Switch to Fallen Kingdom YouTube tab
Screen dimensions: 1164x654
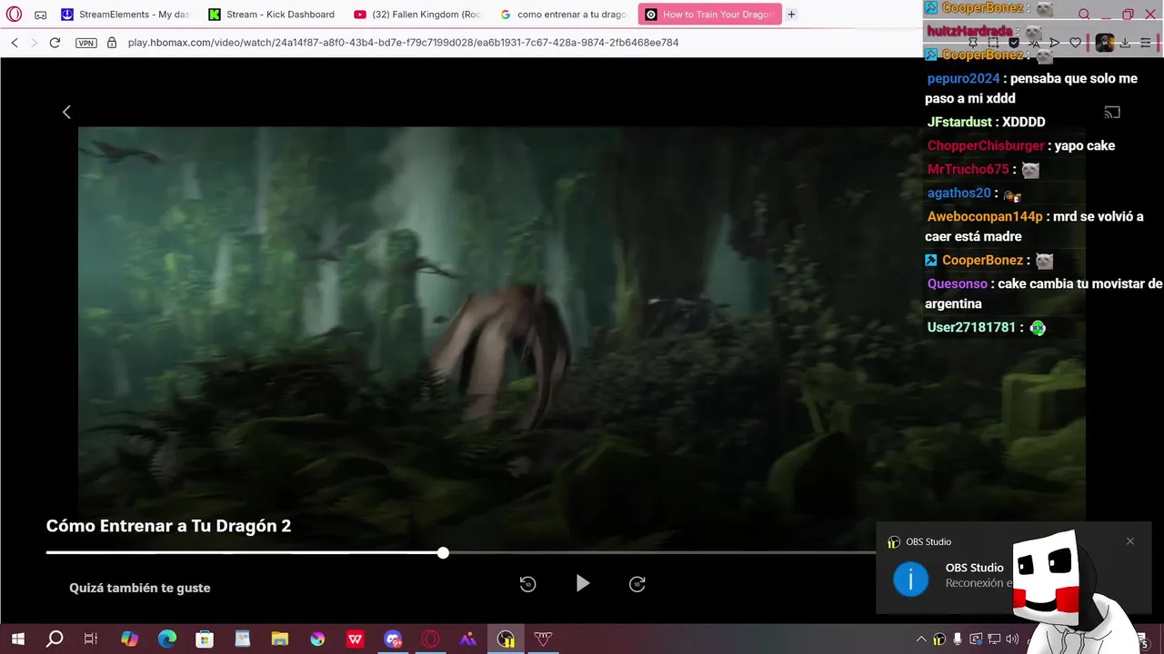pos(418,15)
